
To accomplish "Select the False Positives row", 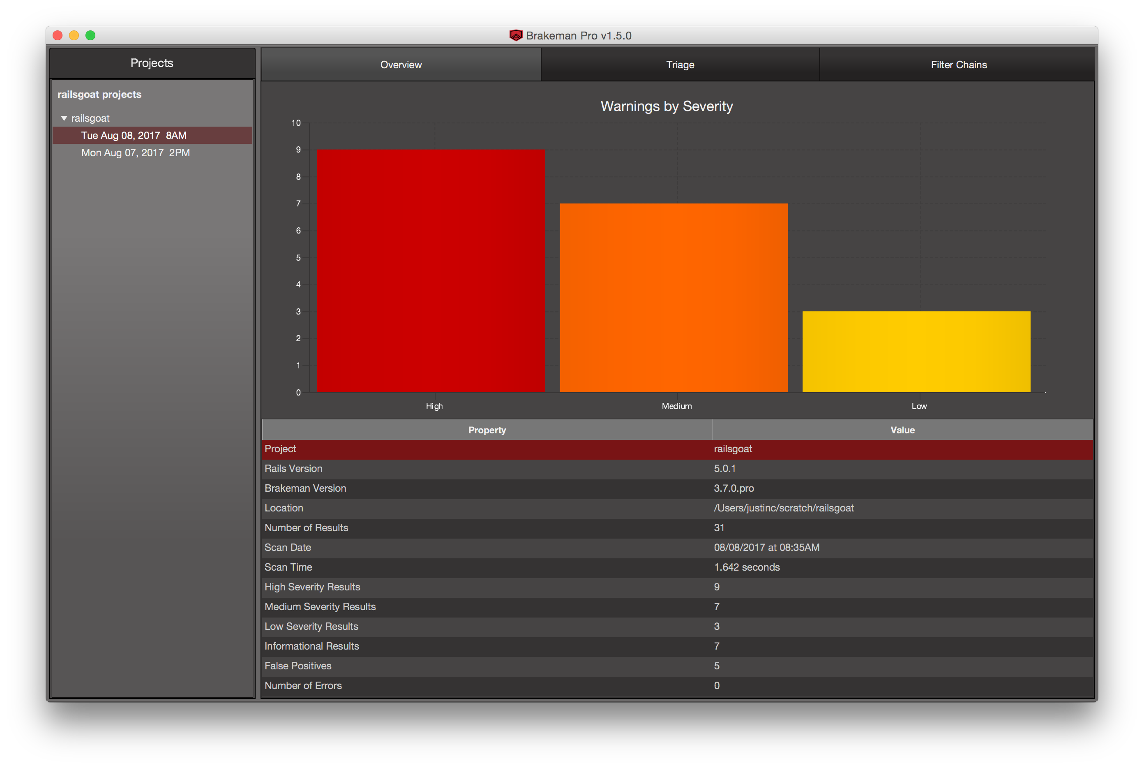I will [x=678, y=666].
